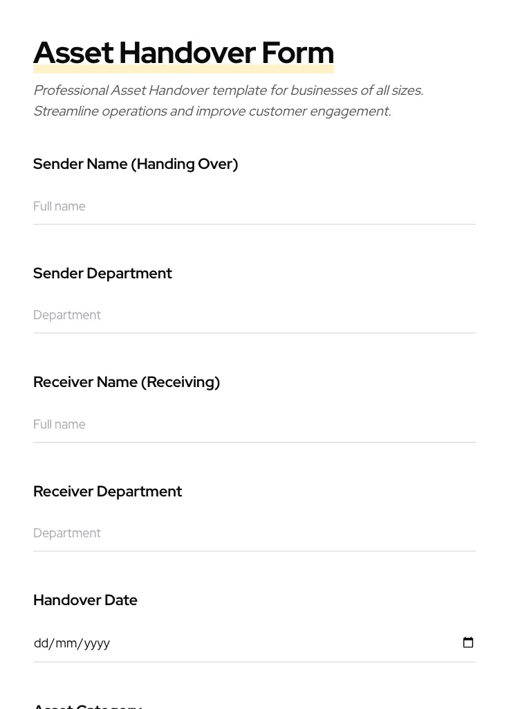This screenshot has height=709, width=509.
Task: Click the Sender Name full name field
Action: pyautogui.click(x=254, y=206)
